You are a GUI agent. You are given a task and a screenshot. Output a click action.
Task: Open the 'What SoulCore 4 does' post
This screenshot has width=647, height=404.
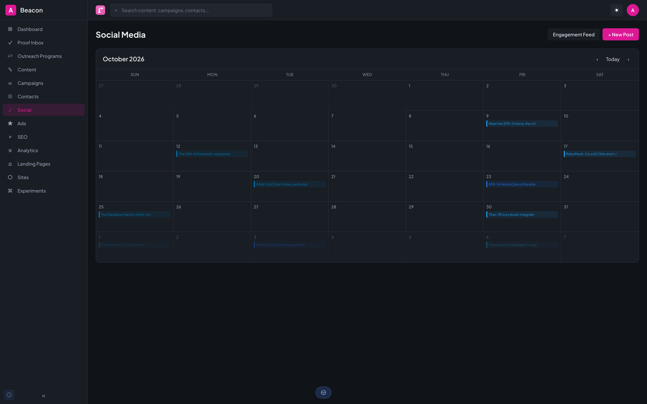pyautogui.click(x=290, y=184)
